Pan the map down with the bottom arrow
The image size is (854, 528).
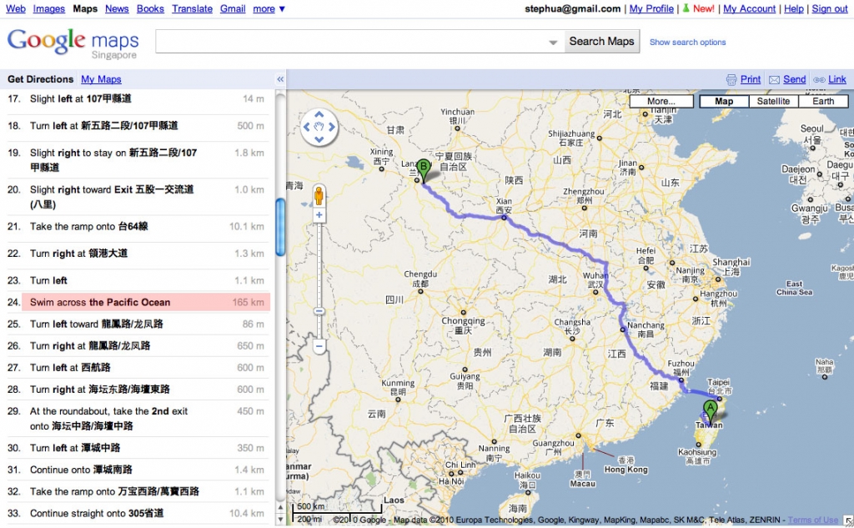pyautogui.click(x=319, y=139)
